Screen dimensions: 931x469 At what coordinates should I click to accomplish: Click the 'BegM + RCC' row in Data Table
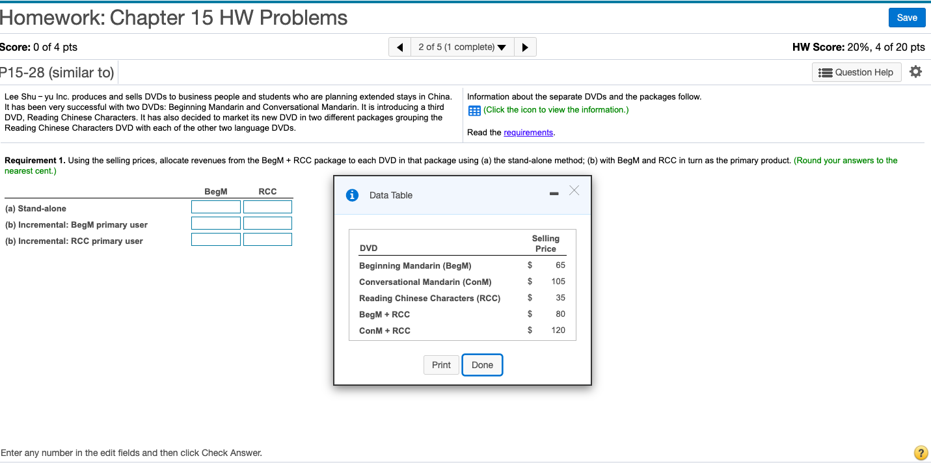pos(463,314)
